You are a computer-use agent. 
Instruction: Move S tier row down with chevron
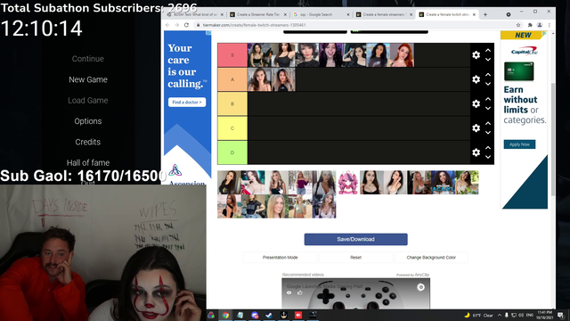(488, 60)
